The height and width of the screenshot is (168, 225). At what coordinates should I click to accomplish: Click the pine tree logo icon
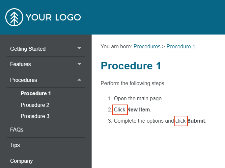click(14, 17)
